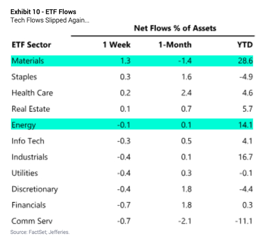
Task: Click the Staples sector label
Action: pos(24,77)
